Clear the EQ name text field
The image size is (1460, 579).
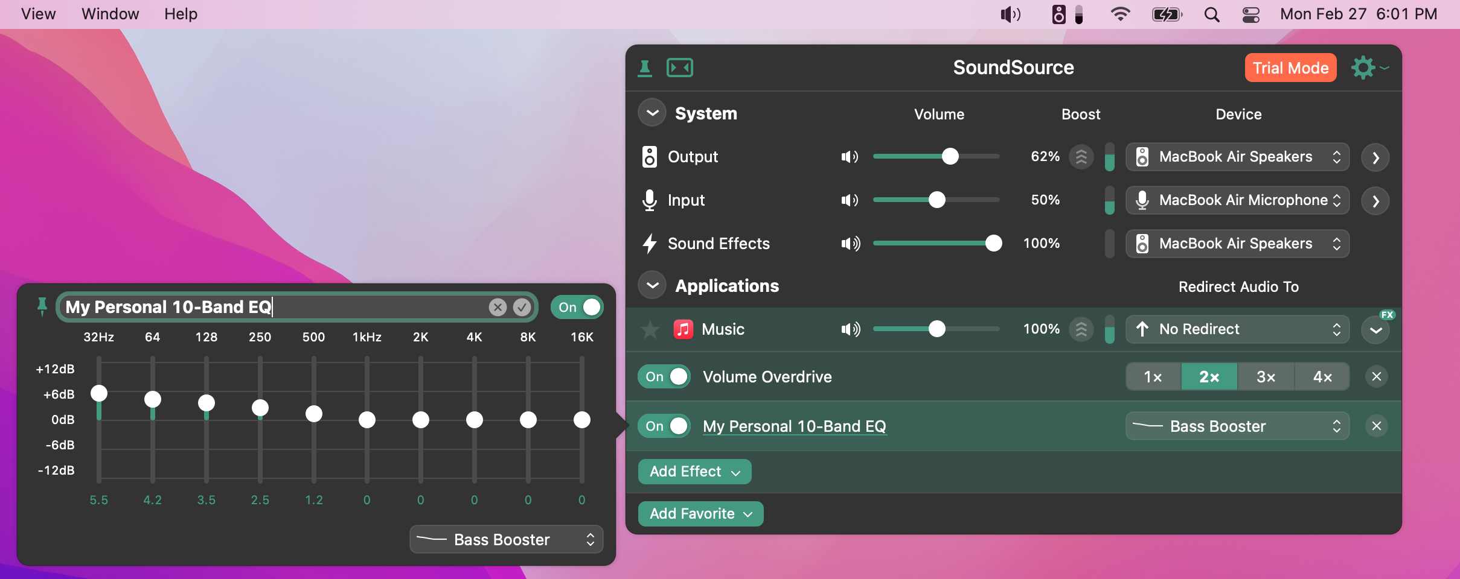[x=498, y=308]
